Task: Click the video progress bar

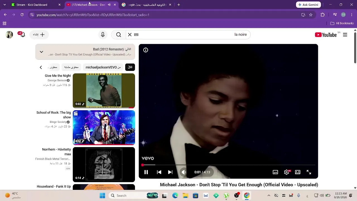Action: pos(228,165)
